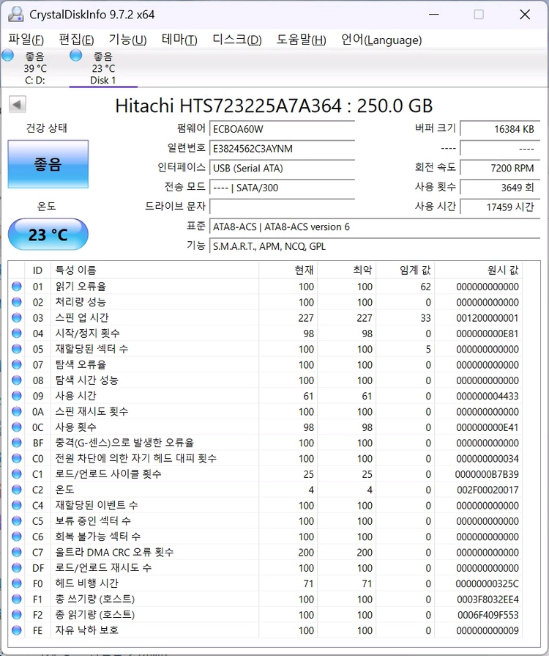Viewport: 549px width, 656px height.
Task: Select the Disk 1 tab at 23 °C
Action: coord(103,67)
